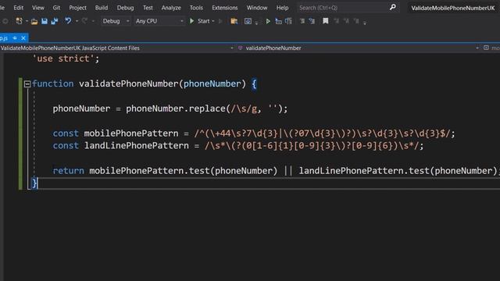Click the navigate backward circle icon
Screen dimensions: 500x281
(5, 21)
